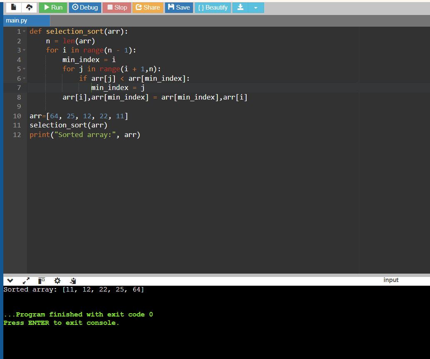This screenshot has width=430, height=359.
Task: Open console settings with the gear icon
Action: point(57,280)
